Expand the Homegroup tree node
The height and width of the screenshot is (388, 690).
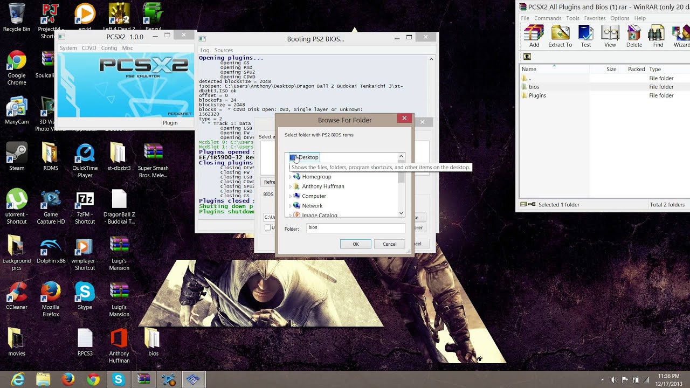click(x=290, y=177)
